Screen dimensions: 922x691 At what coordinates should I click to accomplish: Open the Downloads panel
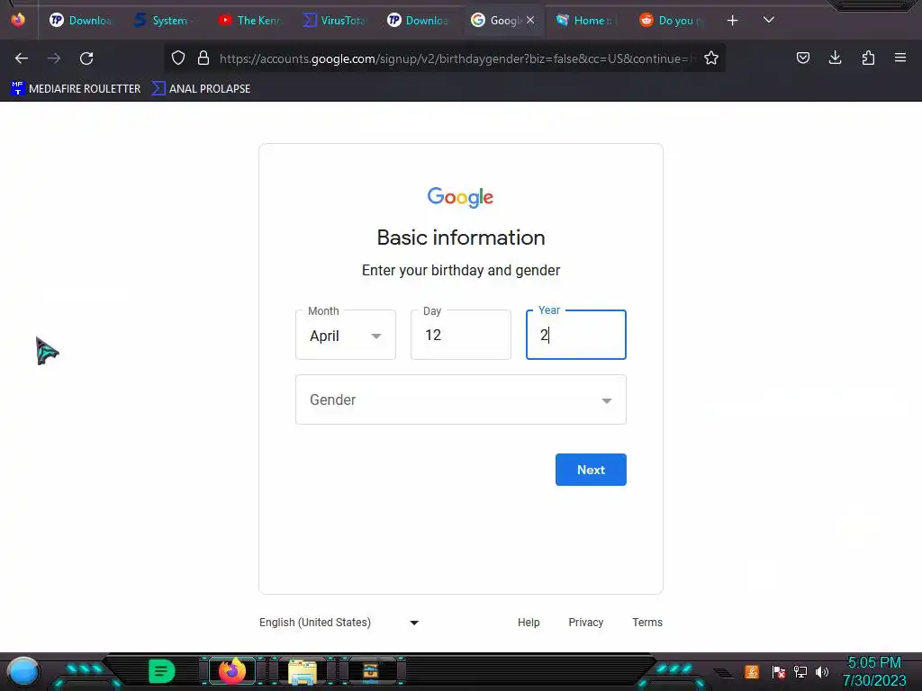(x=835, y=58)
